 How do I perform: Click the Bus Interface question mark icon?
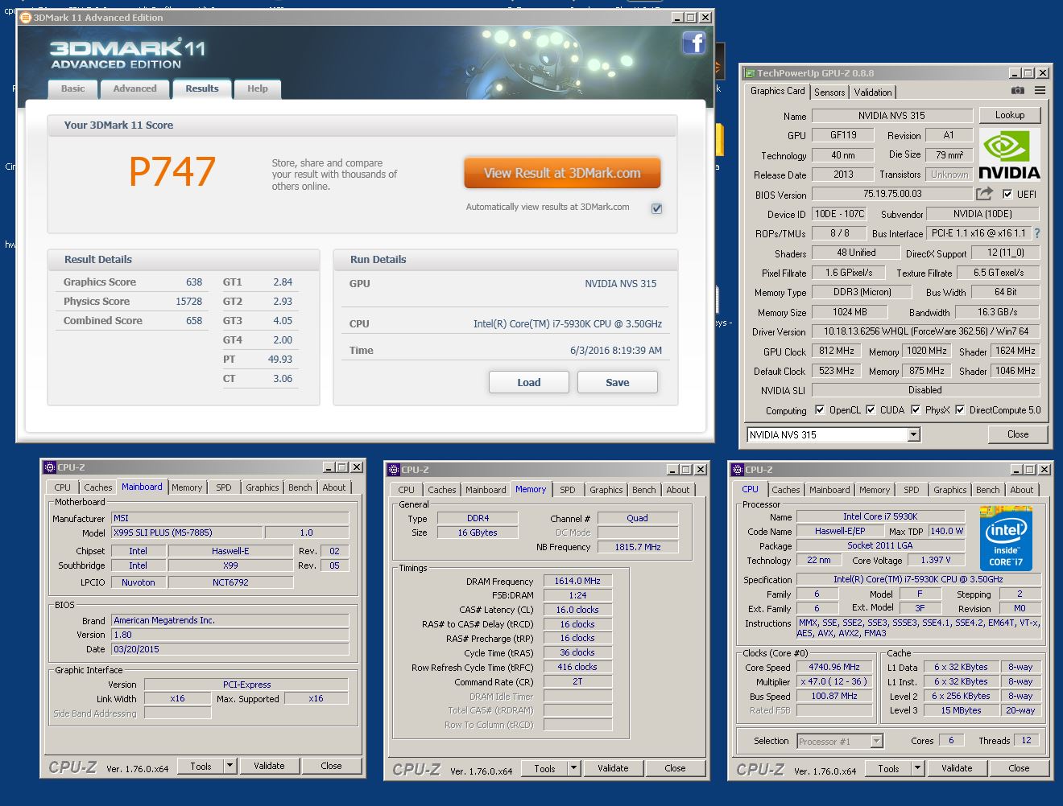click(1036, 233)
